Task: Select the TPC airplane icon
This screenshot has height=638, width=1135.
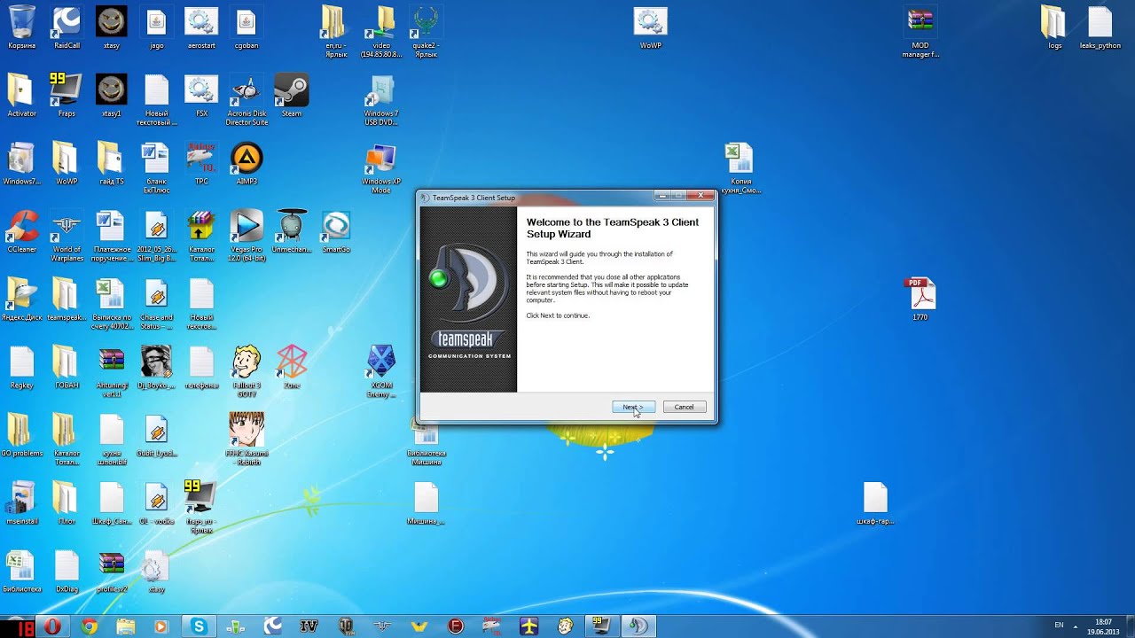Action: click(201, 163)
